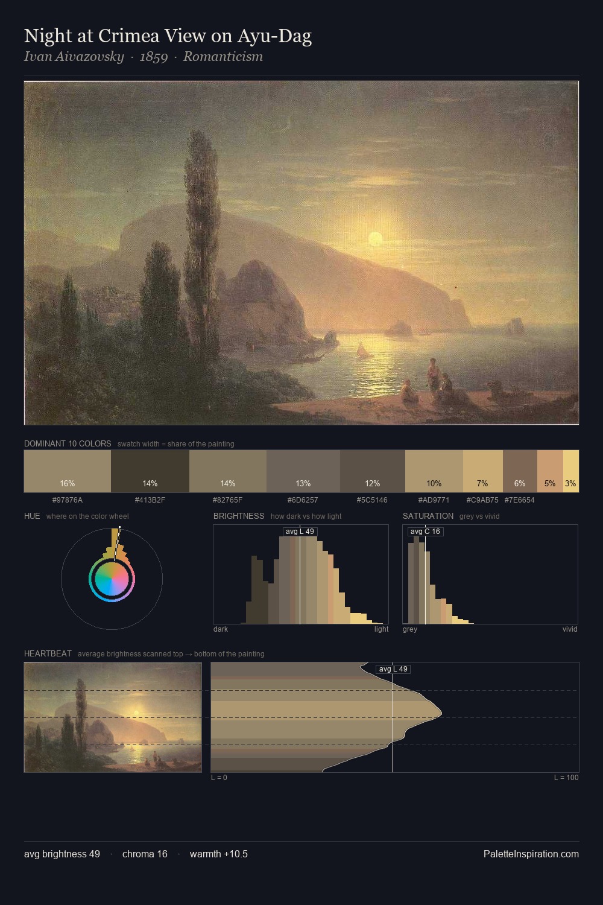The image size is (603, 905).
Task: Click the 16% swatch #97876A
Action: pos(68,471)
